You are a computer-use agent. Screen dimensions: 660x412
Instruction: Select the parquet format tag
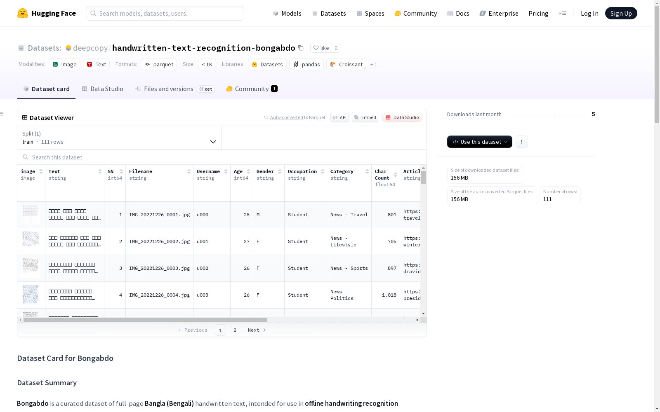coord(159,64)
